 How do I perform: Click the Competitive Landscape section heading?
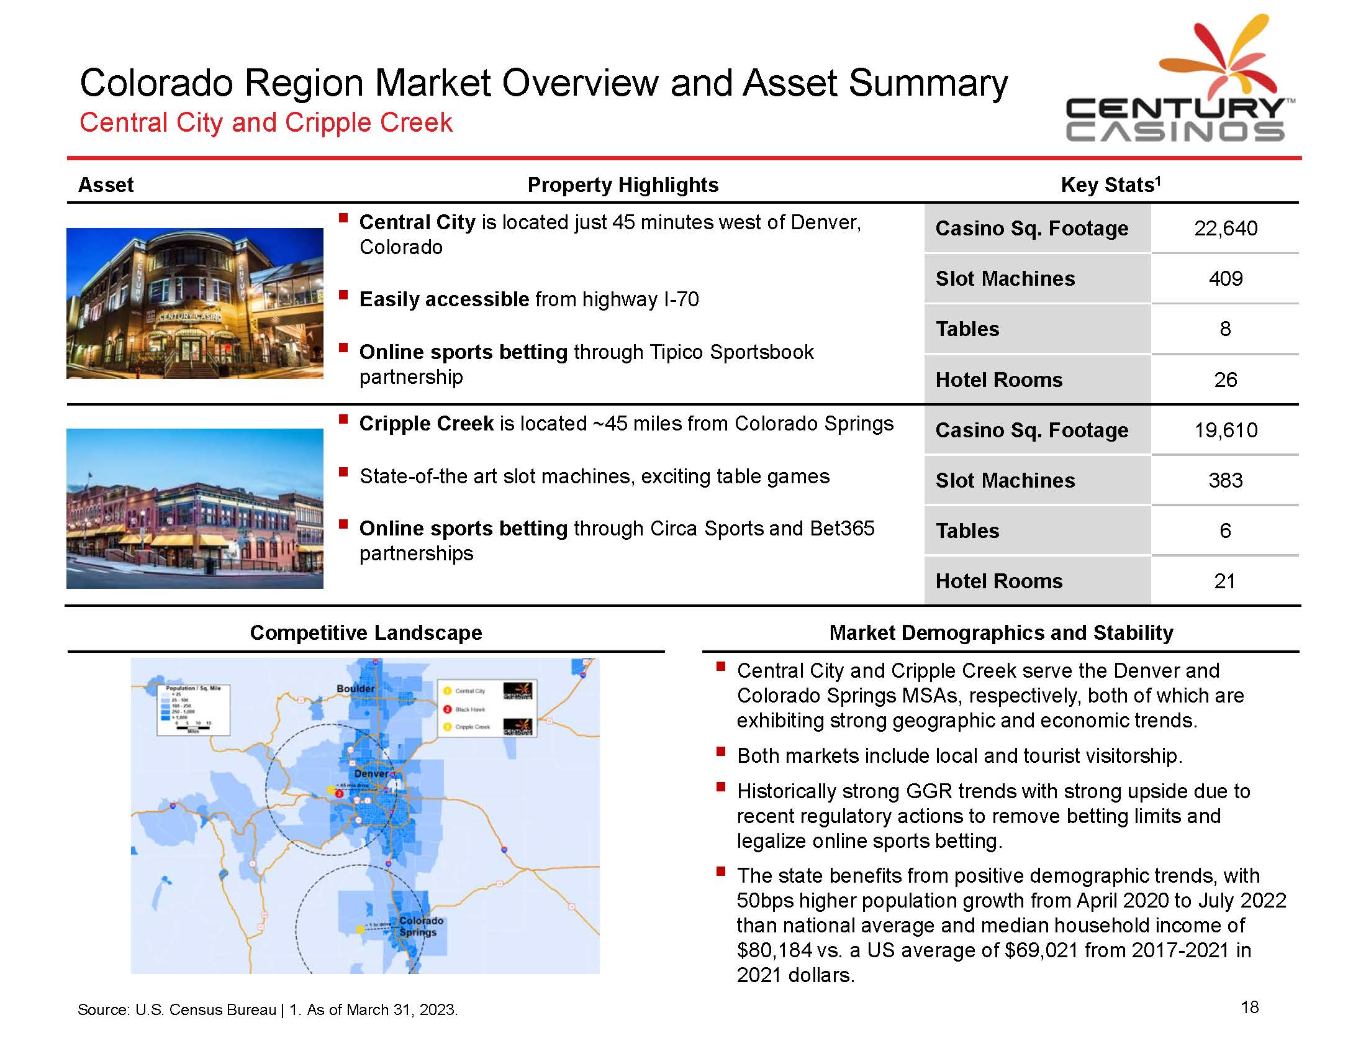tap(366, 632)
